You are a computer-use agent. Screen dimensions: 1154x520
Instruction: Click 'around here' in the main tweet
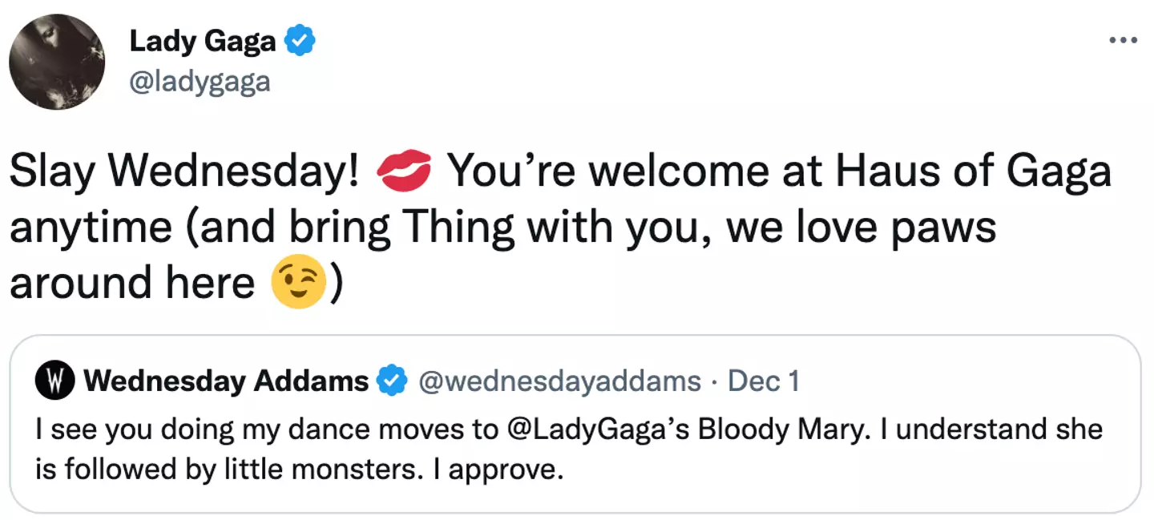point(131,283)
